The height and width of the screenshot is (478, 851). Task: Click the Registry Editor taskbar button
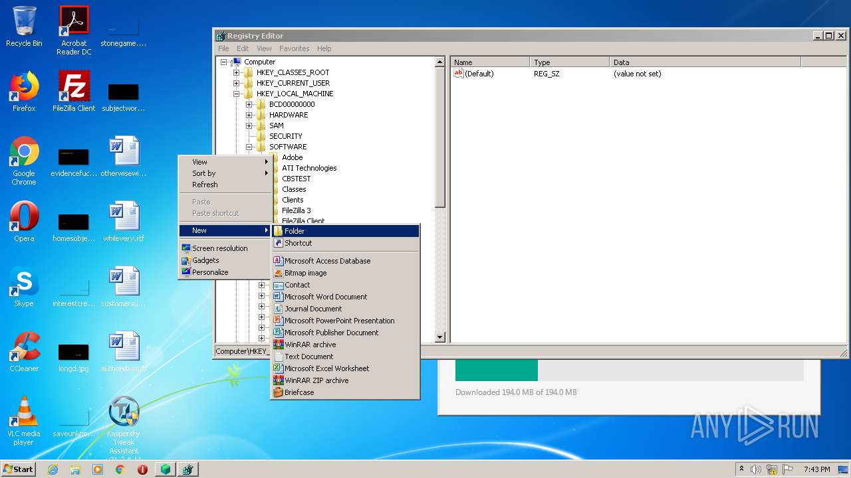188,469
